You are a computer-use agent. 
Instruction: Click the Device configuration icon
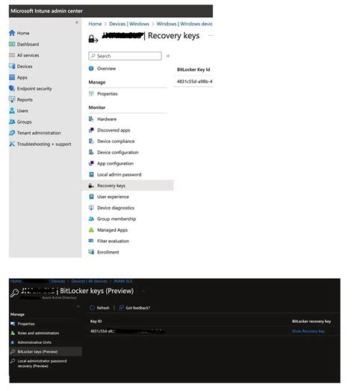tap(91, 152)
